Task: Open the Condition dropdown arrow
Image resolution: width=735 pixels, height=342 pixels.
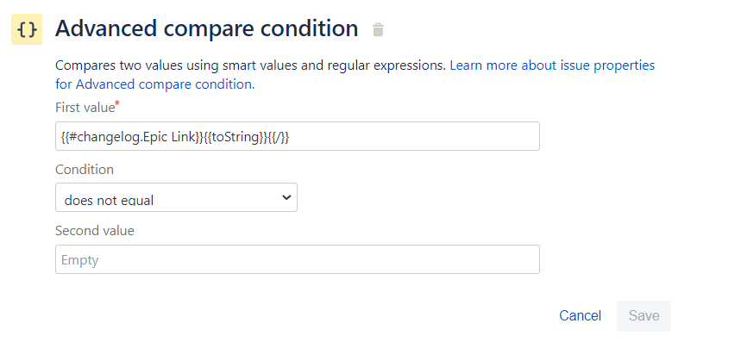Action: 286,197
